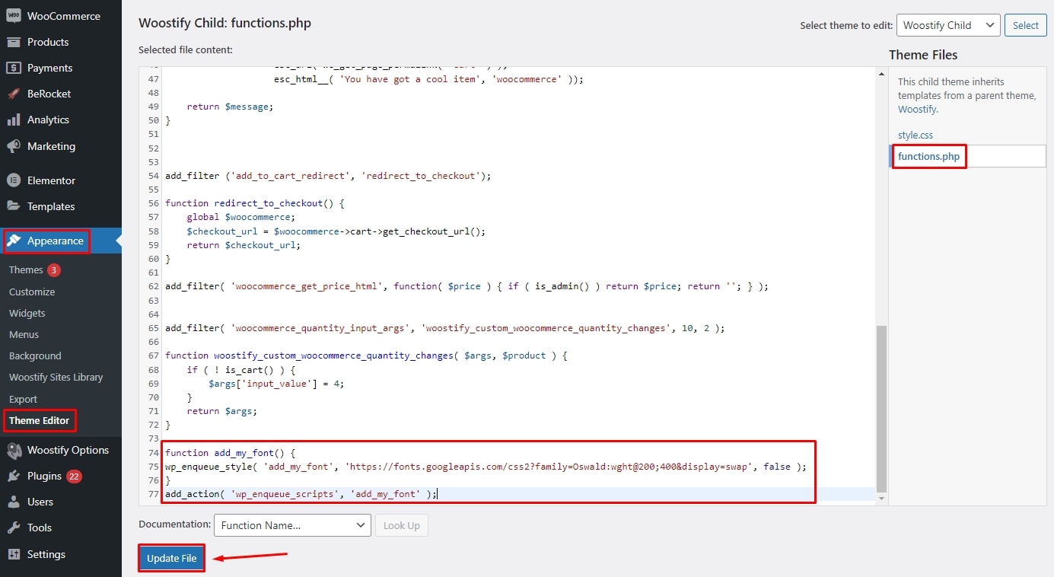Place cursor on add_action wp_enqueue_scripts line
Screen dimensions: 1054x577
pyautogui.click(x=301, y=494)
